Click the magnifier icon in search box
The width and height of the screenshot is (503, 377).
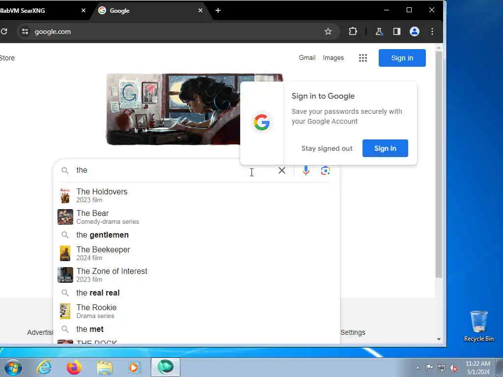tap(65, 170)
